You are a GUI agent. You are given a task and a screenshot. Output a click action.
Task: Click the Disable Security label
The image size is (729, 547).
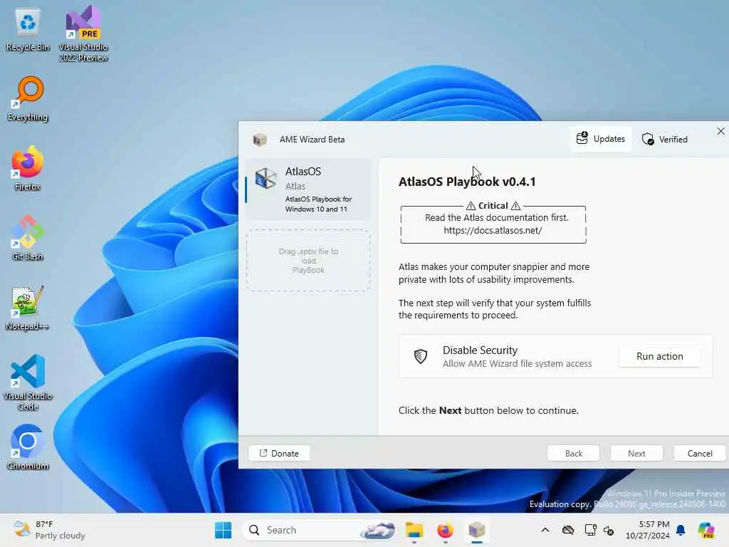tap(480, 350)
